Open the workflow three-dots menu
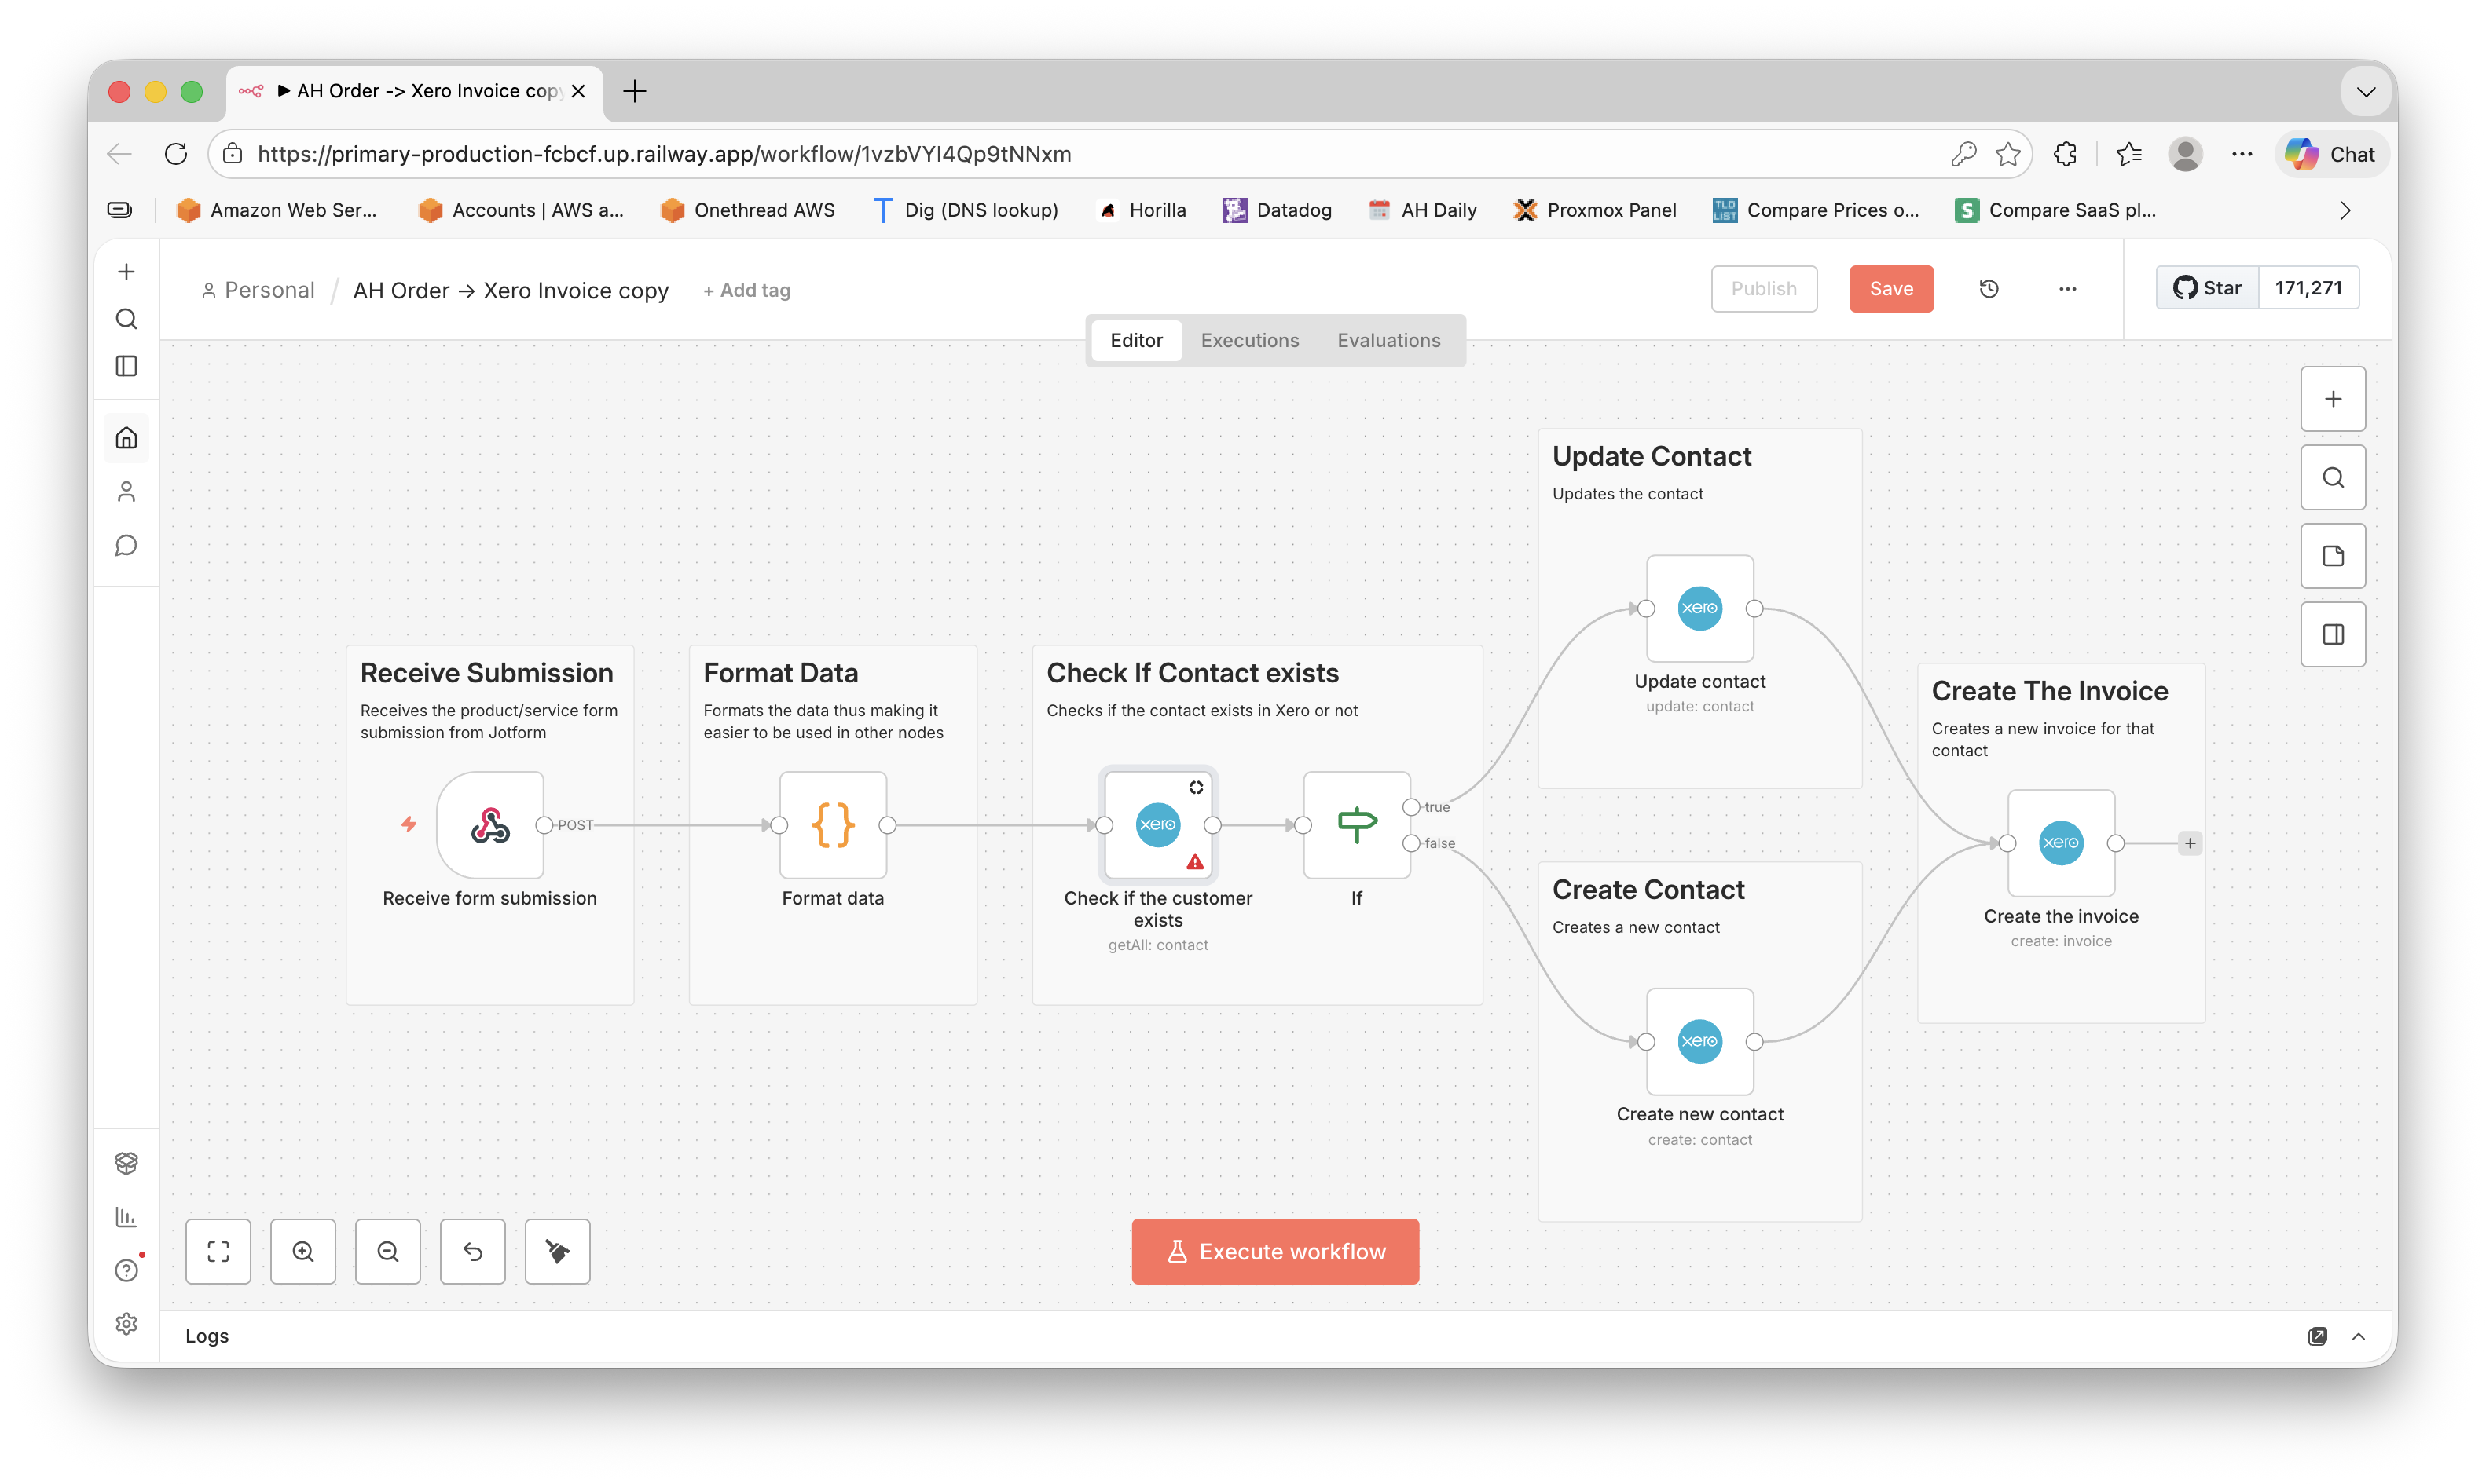Image resolution: width=2486 pixels, height=1484 pixels. pos(2067,289)
